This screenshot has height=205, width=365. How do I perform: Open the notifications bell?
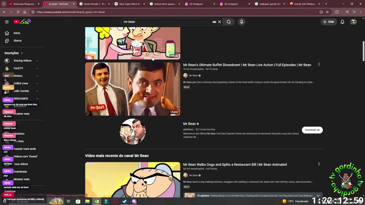pos(342,22)
